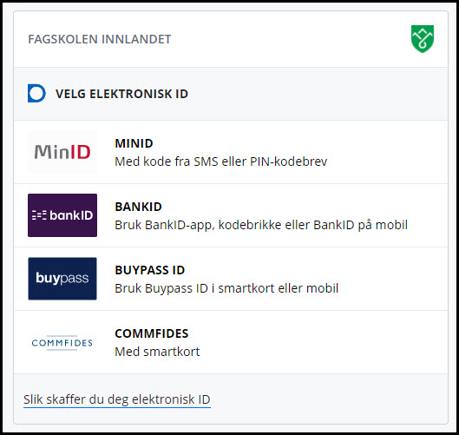Click the green Innlandet shield crest
Image resolution: width=459 pixels, height=435 pixels.
[423, 39]
